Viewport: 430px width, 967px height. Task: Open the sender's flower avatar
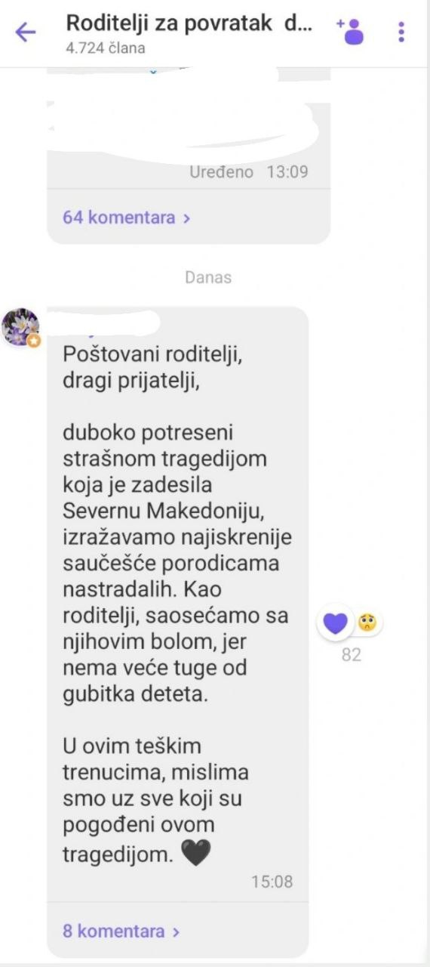20,327
